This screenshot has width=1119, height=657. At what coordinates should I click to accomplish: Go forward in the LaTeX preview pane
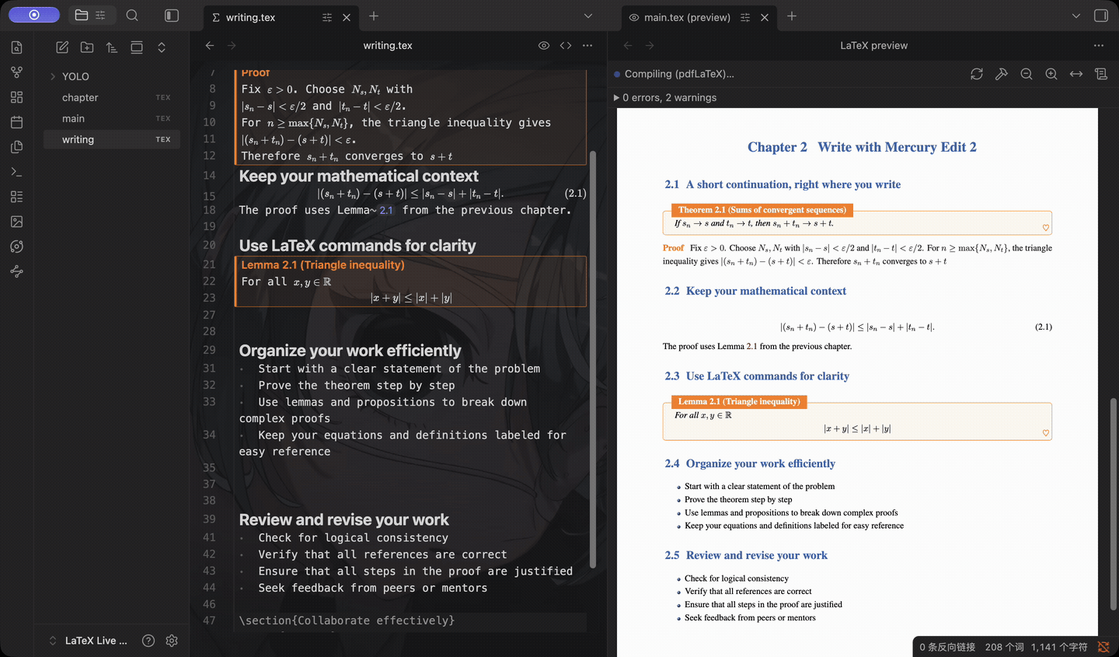tap(650, 46)
